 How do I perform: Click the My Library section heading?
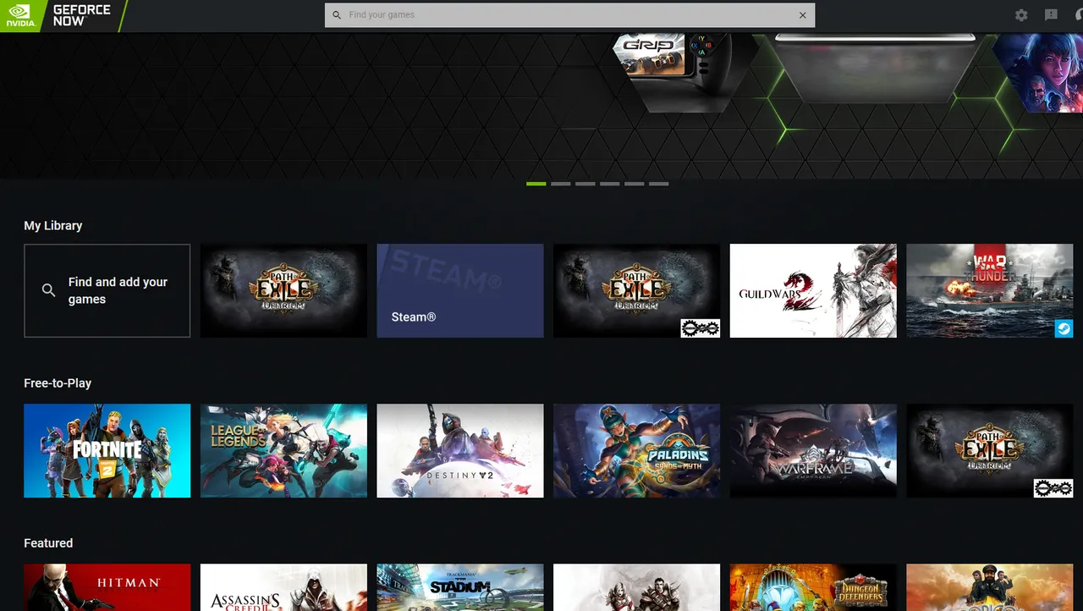53,226
